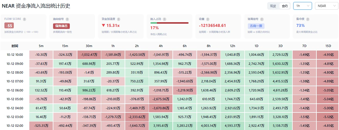This screenshot has height=130, width=339.
Task: Click the help icon beside 动量
Action: (208, 19)
